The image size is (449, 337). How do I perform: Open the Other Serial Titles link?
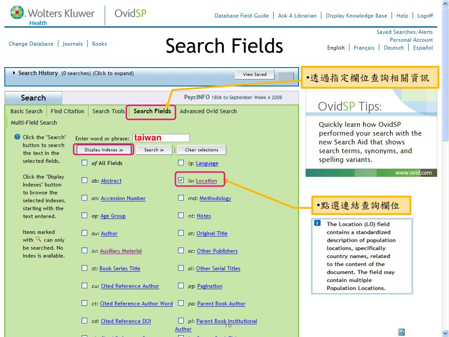pyautogui.click(x=218, y=269)
